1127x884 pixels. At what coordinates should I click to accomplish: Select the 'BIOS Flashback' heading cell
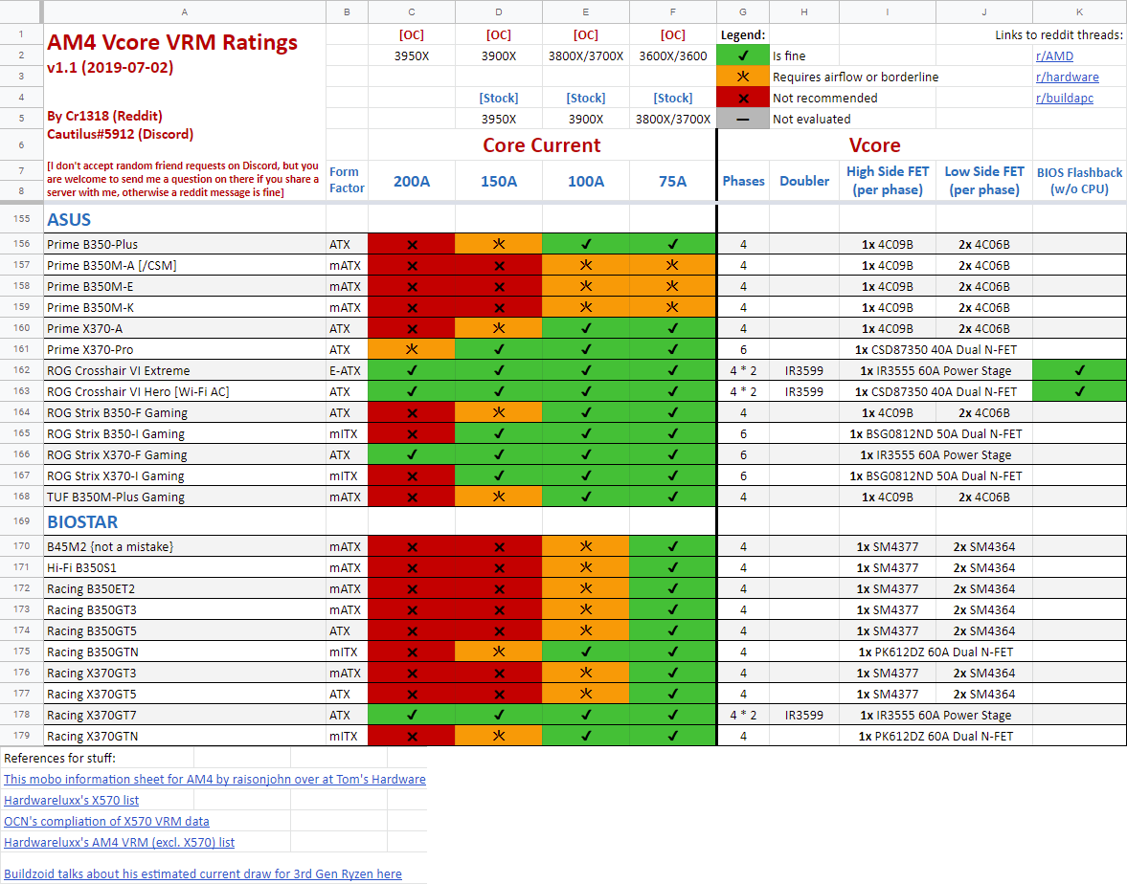click(1079, 181)
